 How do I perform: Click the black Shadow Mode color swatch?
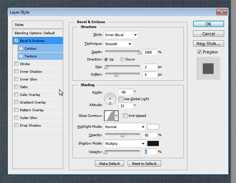click(153, 143)
